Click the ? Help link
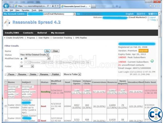Viewport: 164px width, 123px height. point(153,20)
